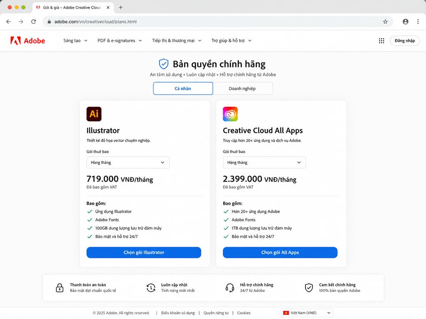Image resolution: width=426 pixels, height=319 pixels.
Task: Click checkmark next to 100GB dung lượng lưu trữ
Action: [x=90, y=228]
